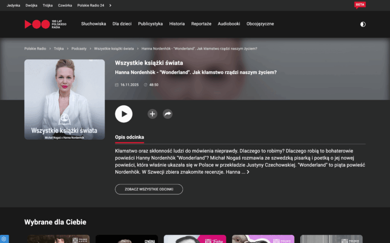Expand more stations with top bar chevron

[111, 5]
